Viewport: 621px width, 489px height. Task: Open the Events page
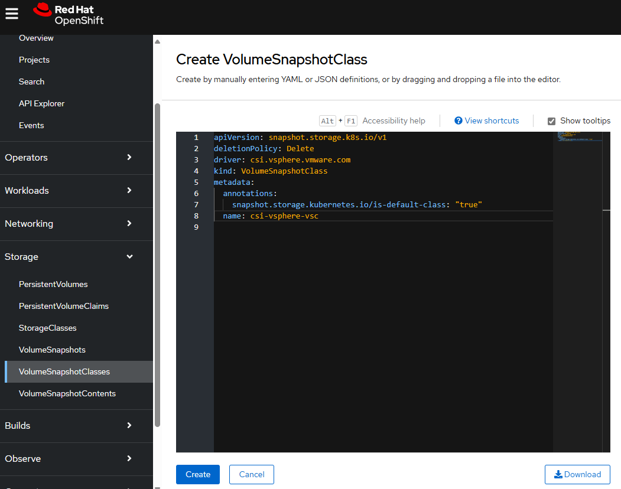pyautogui.click(x=31, y=125)
